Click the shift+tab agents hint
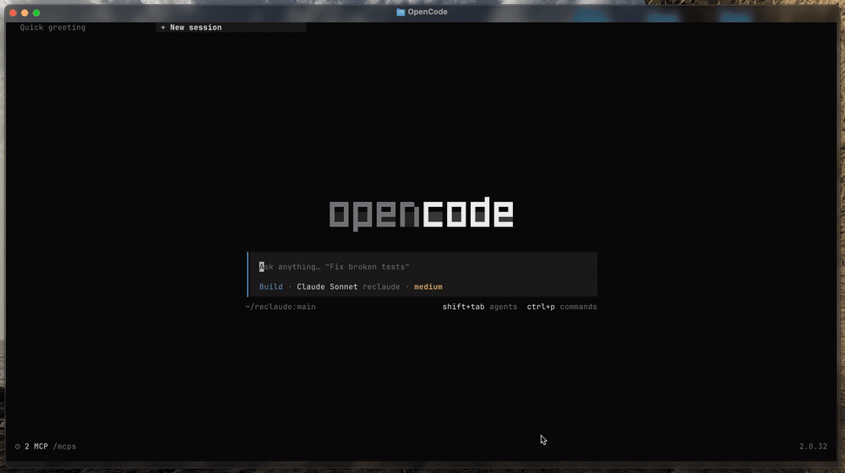Image resolution: width=845 pixels, height=473 pixels. [480, 307]
